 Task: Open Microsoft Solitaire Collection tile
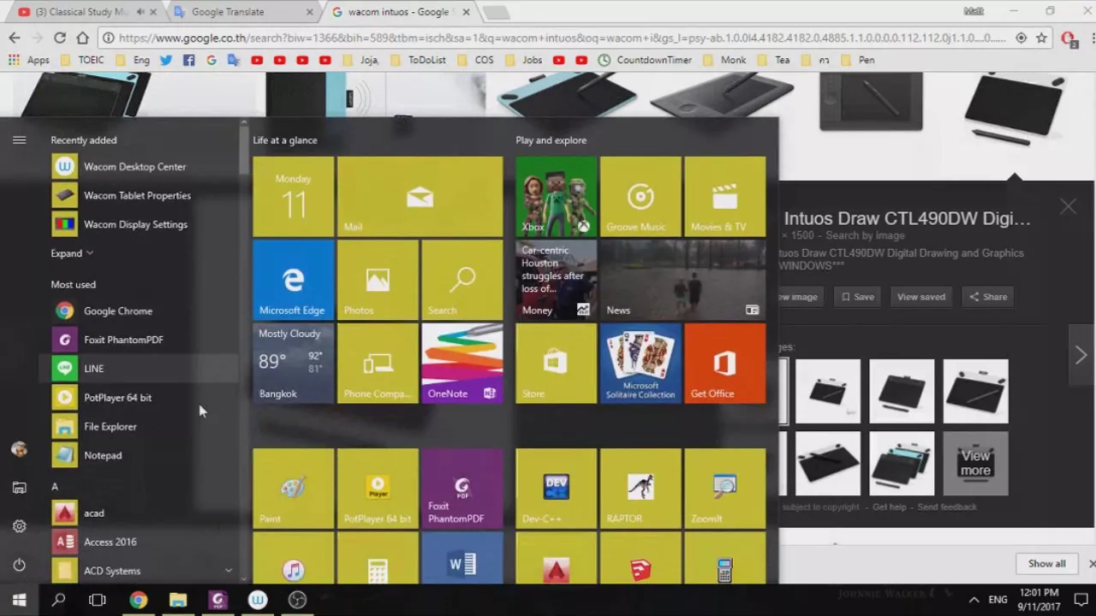(x=640, y=363)
